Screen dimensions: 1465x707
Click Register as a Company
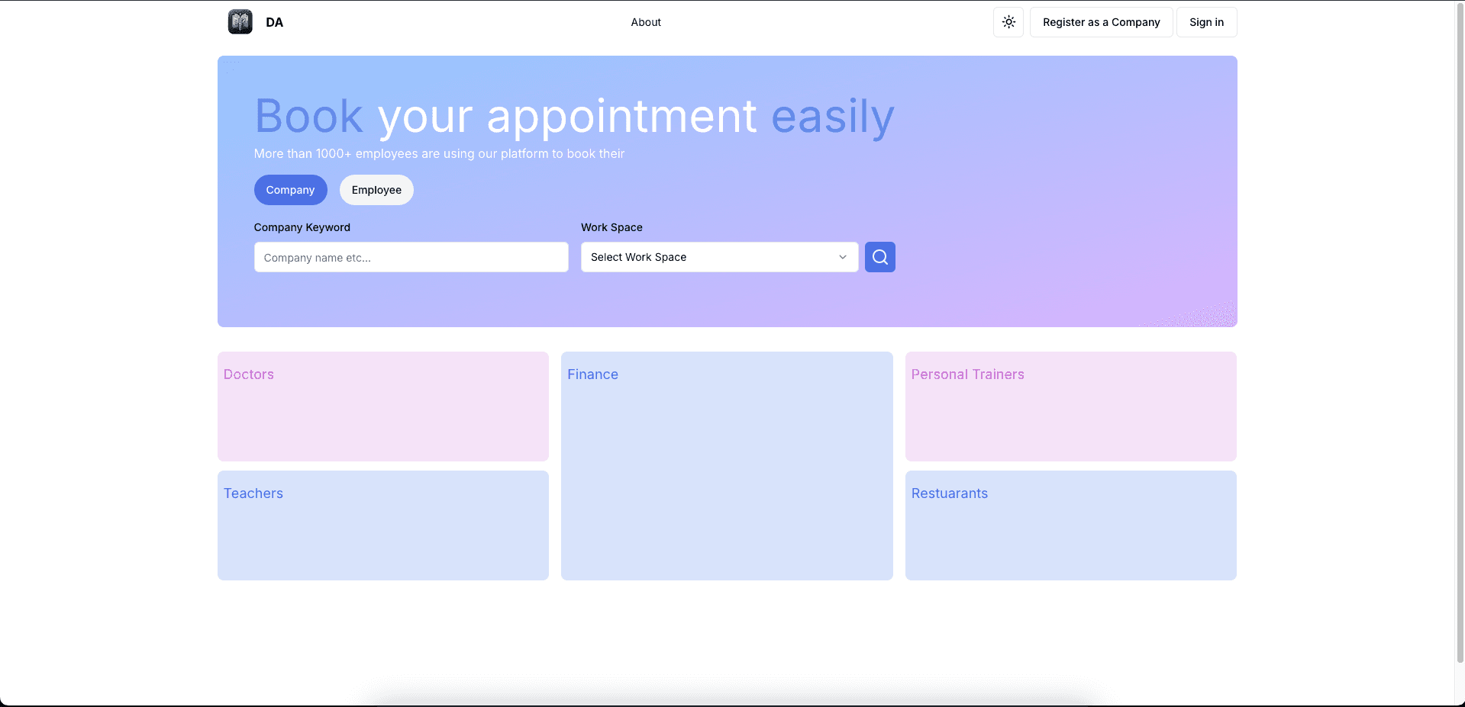1100,22
